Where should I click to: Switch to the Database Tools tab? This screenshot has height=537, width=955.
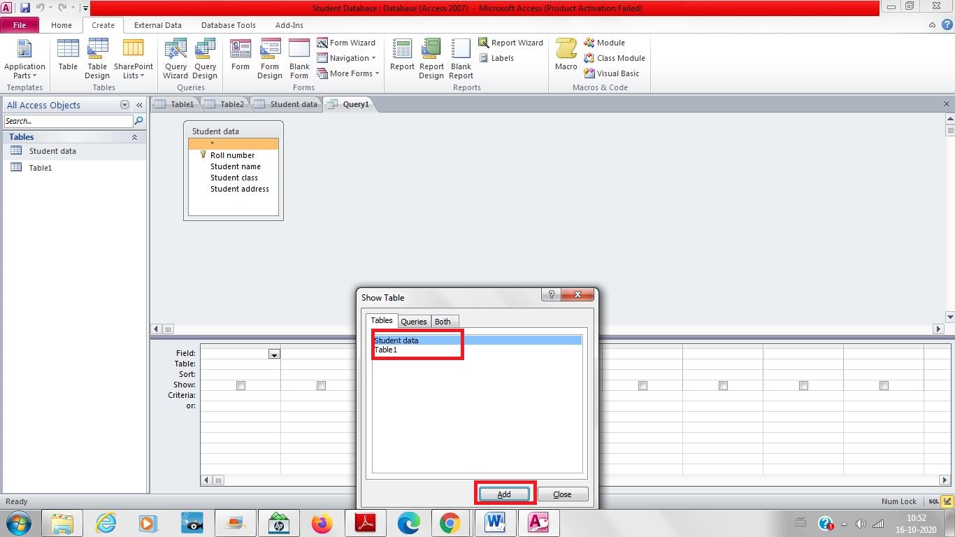[x=229, y=25]
